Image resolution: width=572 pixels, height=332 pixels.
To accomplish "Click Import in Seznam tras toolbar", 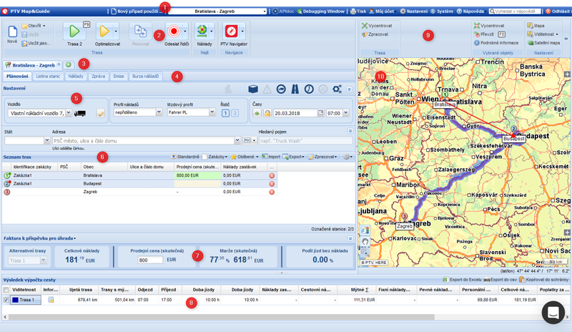I will [x=271, y=157].
